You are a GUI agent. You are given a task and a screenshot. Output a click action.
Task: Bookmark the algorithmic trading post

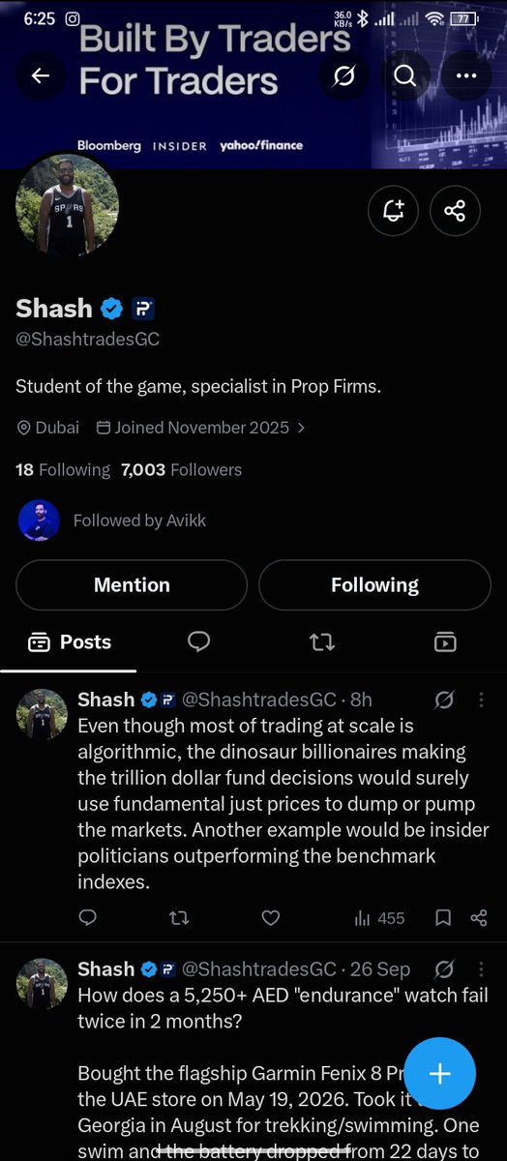[x=443, y=917]
